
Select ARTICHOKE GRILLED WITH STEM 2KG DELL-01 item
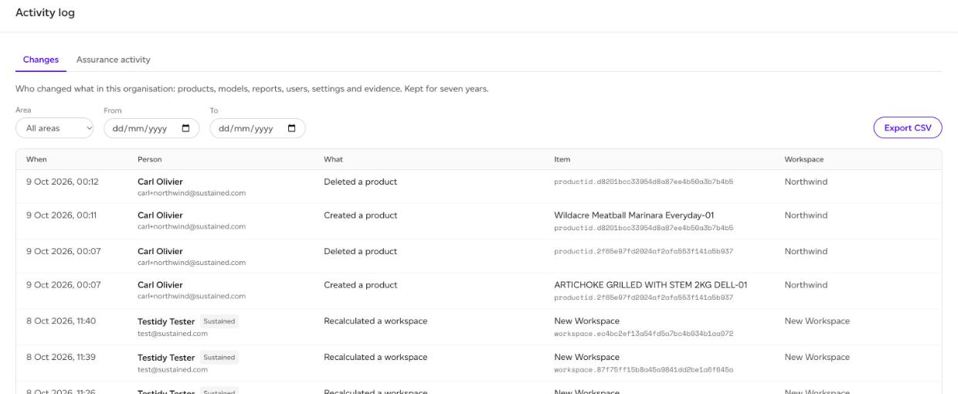click(x=651, y=285)
